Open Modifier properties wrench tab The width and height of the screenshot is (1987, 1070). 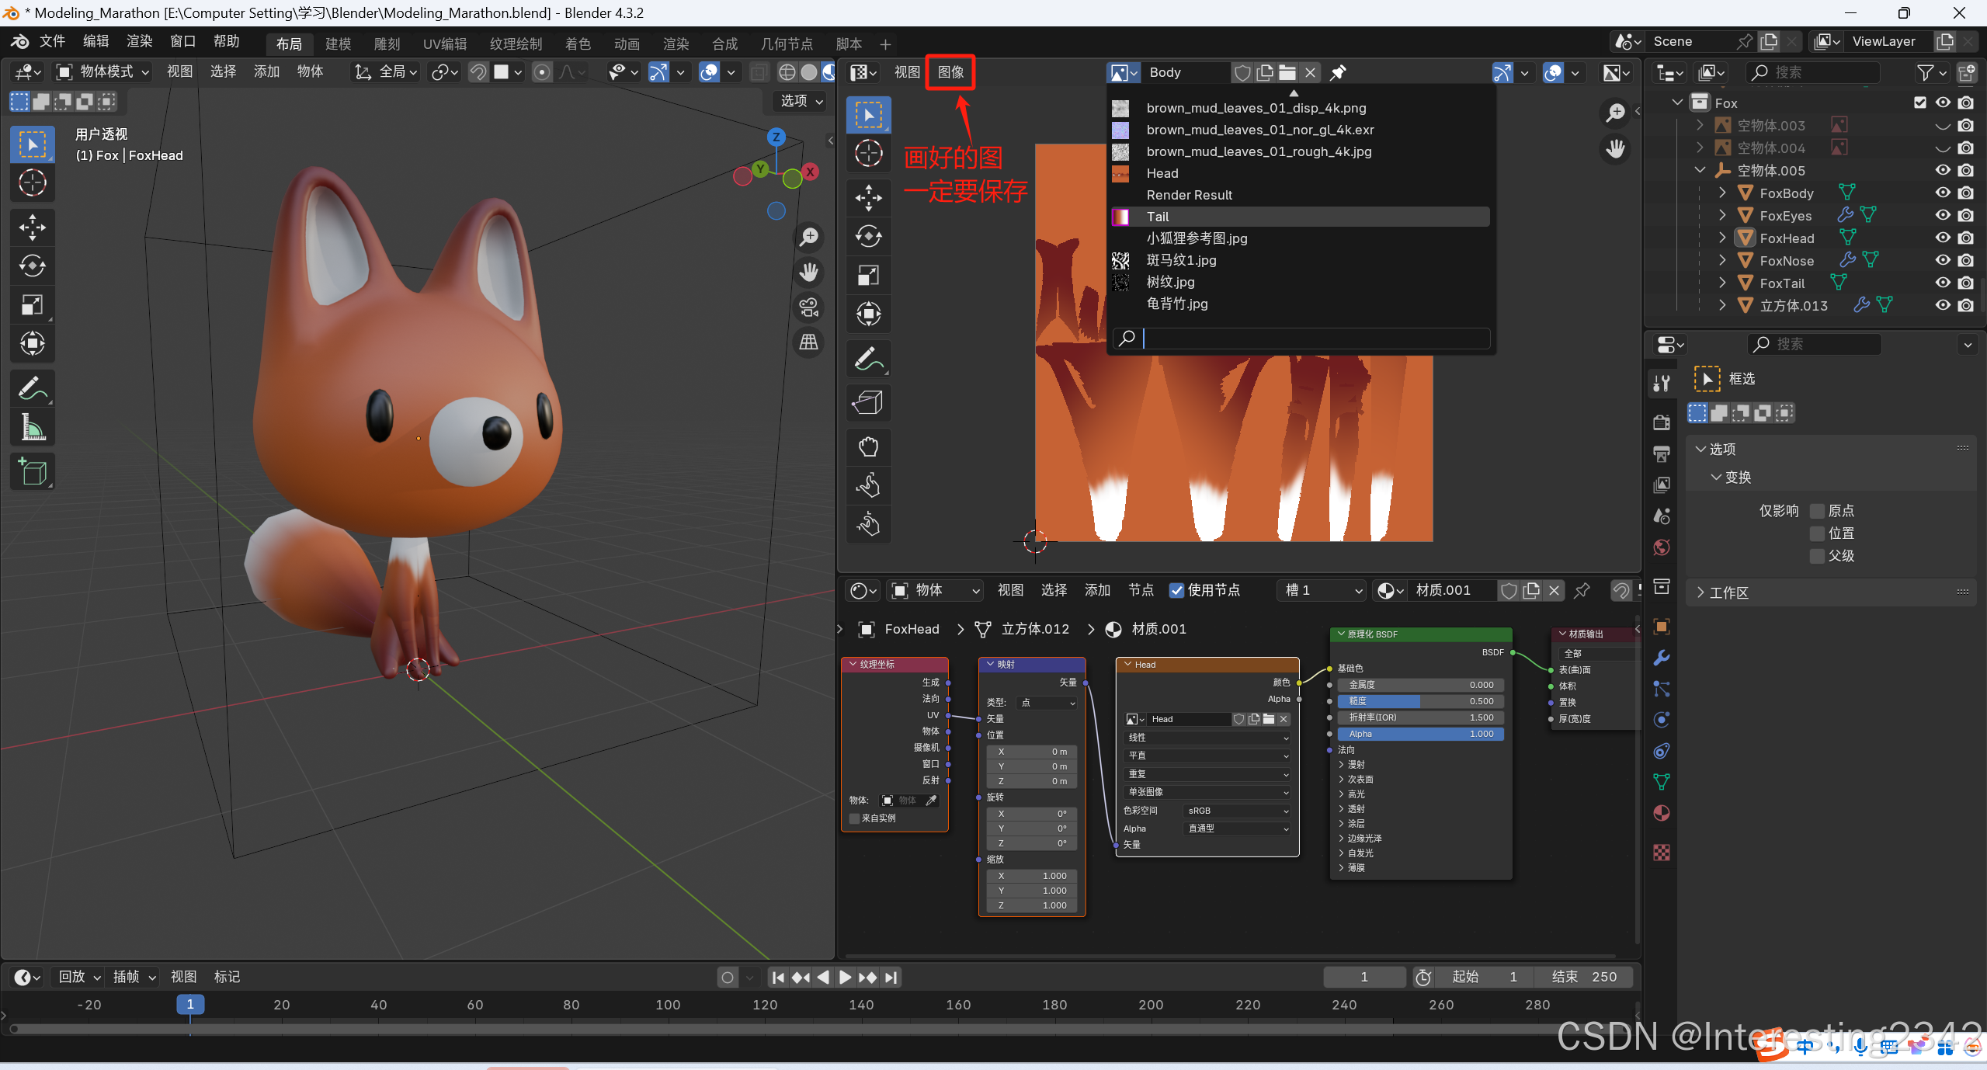click(x=1662, y=658)
